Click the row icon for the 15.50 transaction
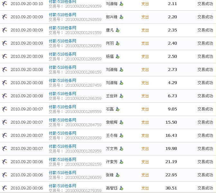Viewport: 216px width, 193px height. [x=4, y=122]
